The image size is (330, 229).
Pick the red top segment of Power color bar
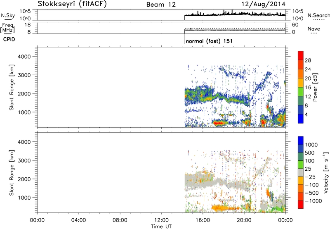coord(301,55)
